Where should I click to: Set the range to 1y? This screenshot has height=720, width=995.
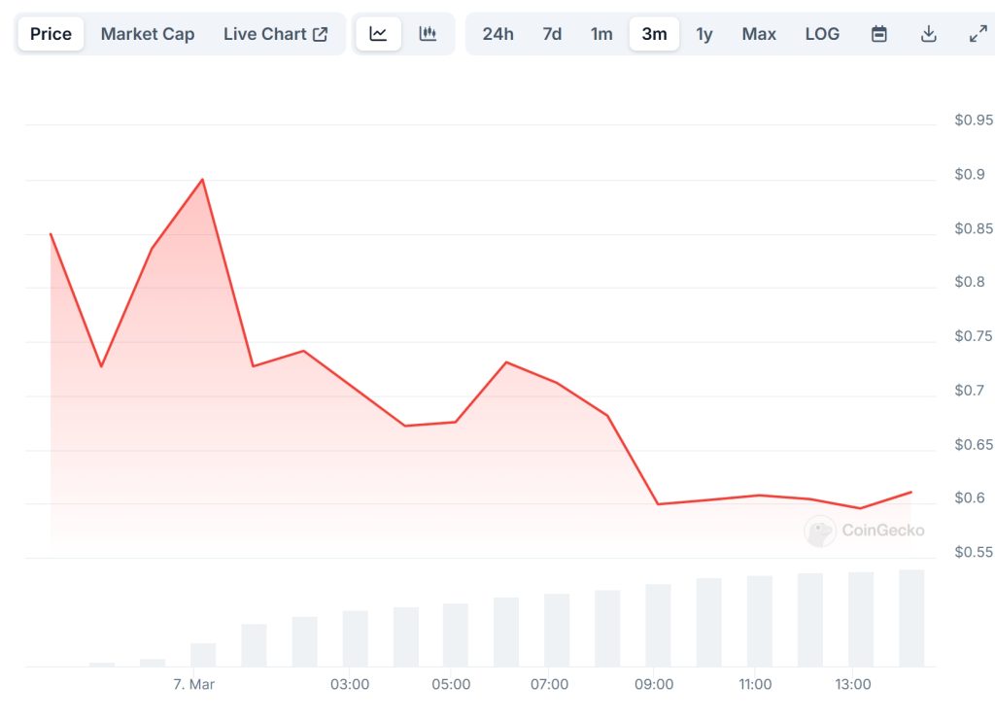704,34
